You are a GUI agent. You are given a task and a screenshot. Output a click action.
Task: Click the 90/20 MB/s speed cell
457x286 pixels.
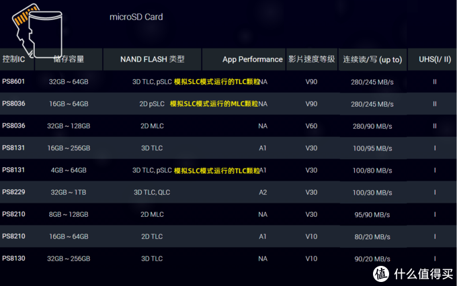372,259
